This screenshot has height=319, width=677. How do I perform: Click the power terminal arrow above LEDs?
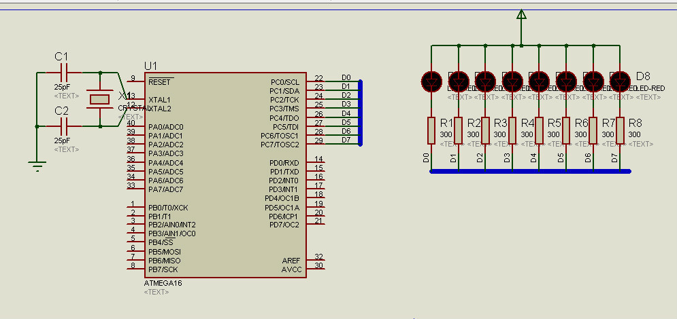click(x=521, y=16)
